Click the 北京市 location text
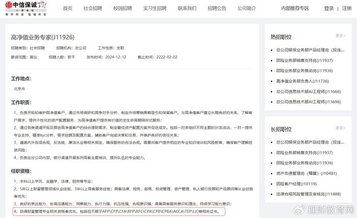Image resolution: width=357 pixels, height=218 pixels. tap(19, 89)
